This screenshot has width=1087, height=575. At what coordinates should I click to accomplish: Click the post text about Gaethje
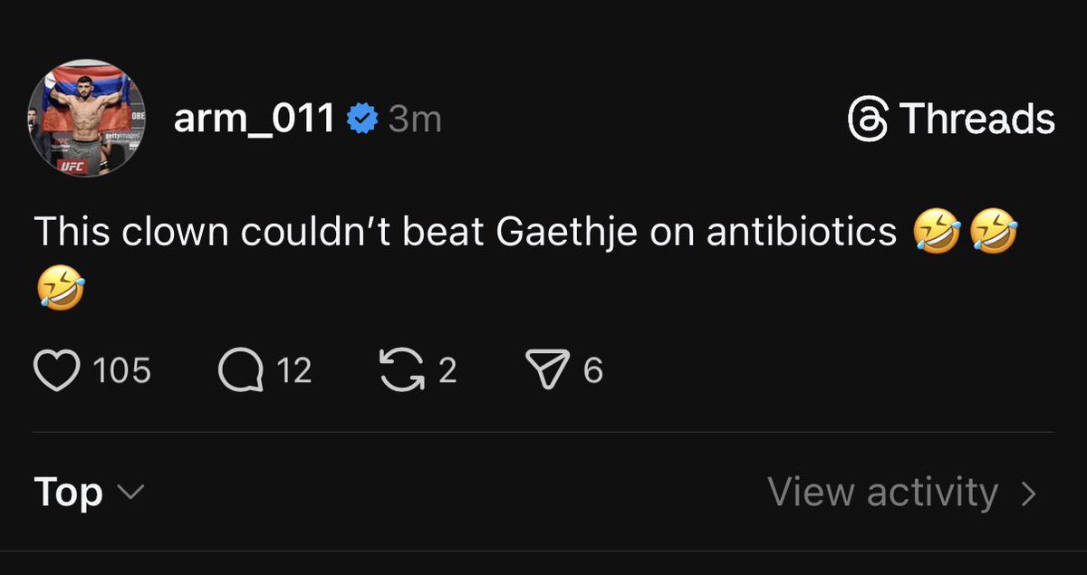pyautogui.click(x=466, y=233)
